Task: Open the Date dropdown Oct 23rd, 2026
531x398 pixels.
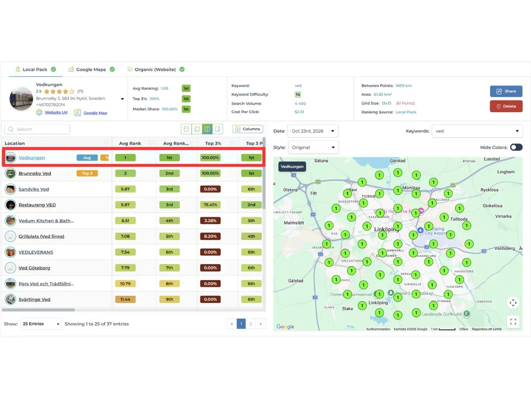Action: [x=313, y=131]
